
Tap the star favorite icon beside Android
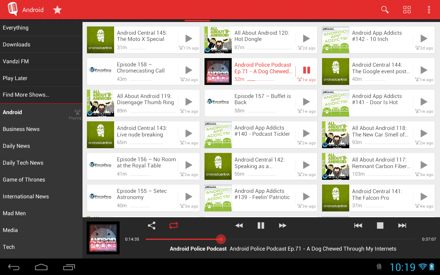click(57, 10)
